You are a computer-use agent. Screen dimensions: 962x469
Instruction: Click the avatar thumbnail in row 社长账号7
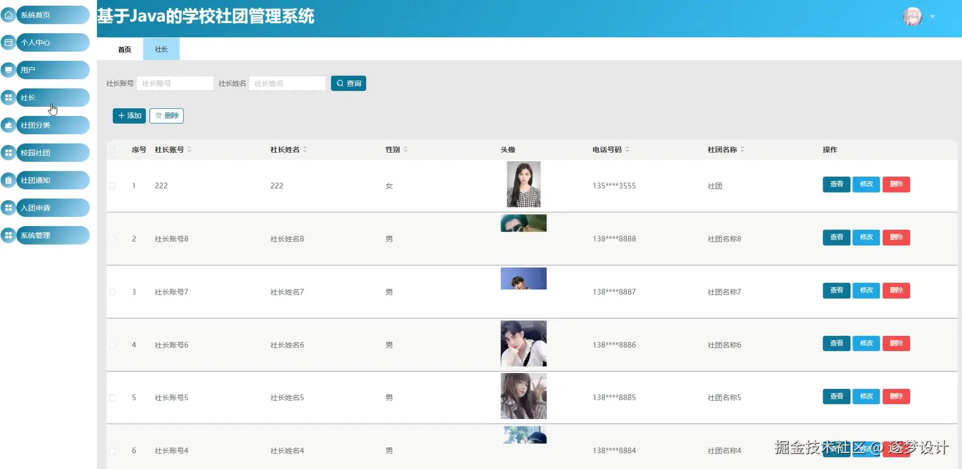[x=524, y=278]
